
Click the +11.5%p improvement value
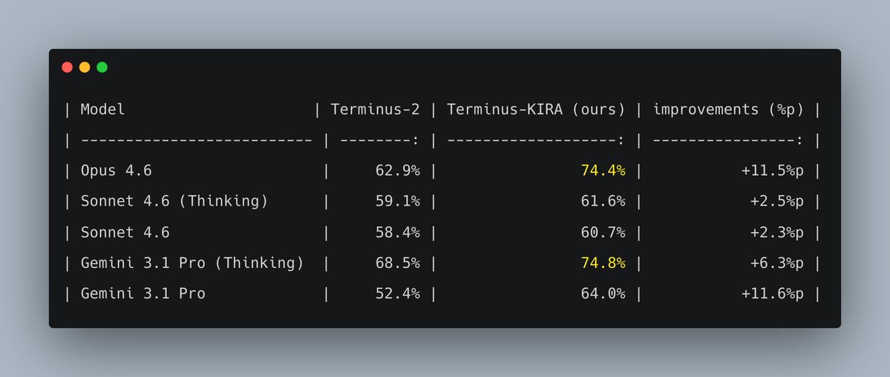772,171
